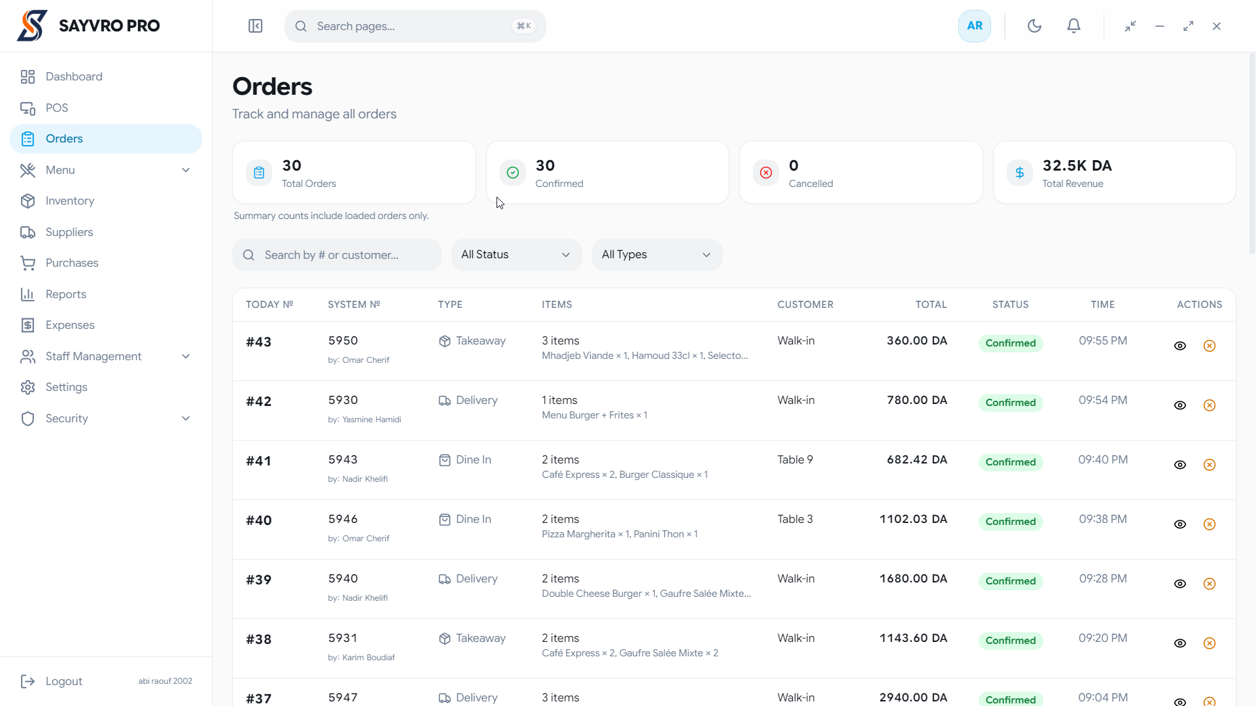Click the Cancelled red X card icon

coord(766,173)
